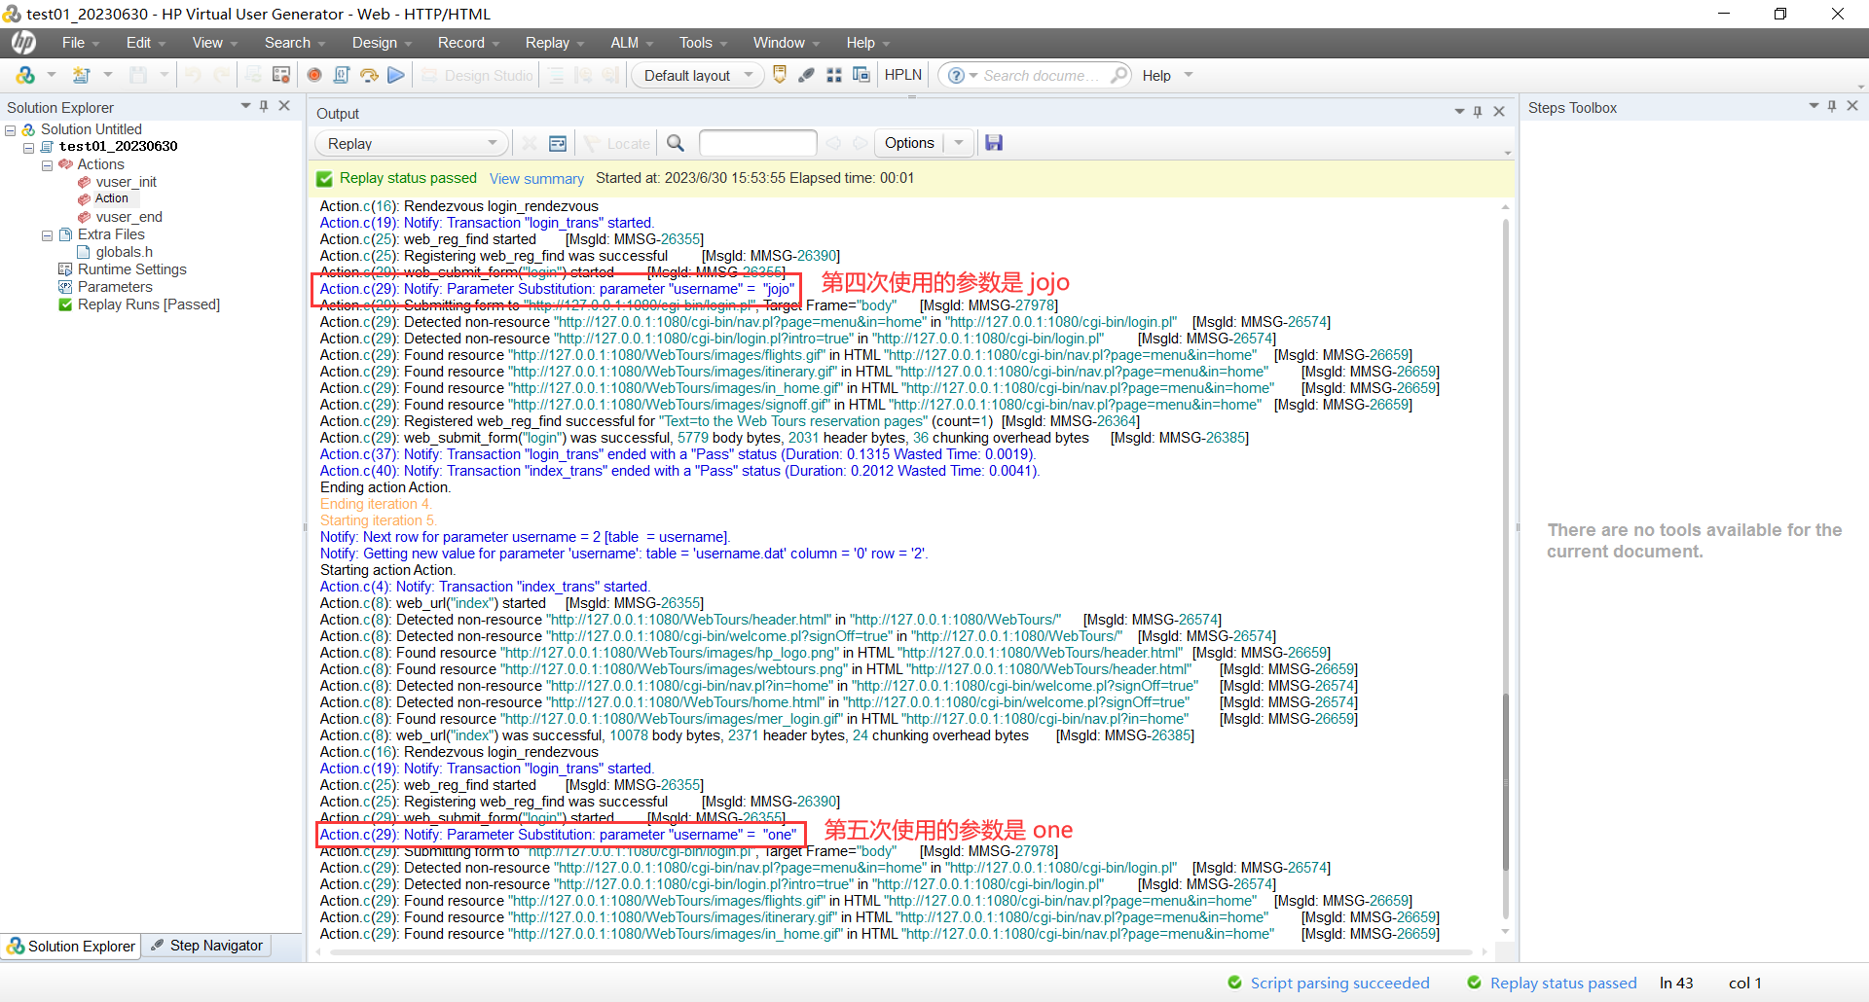
Task: Click the HPLN toolbar button
Action: [x=902, y=75]
